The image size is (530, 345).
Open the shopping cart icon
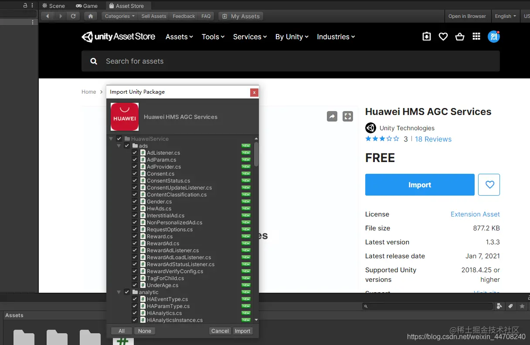(460, 37)
